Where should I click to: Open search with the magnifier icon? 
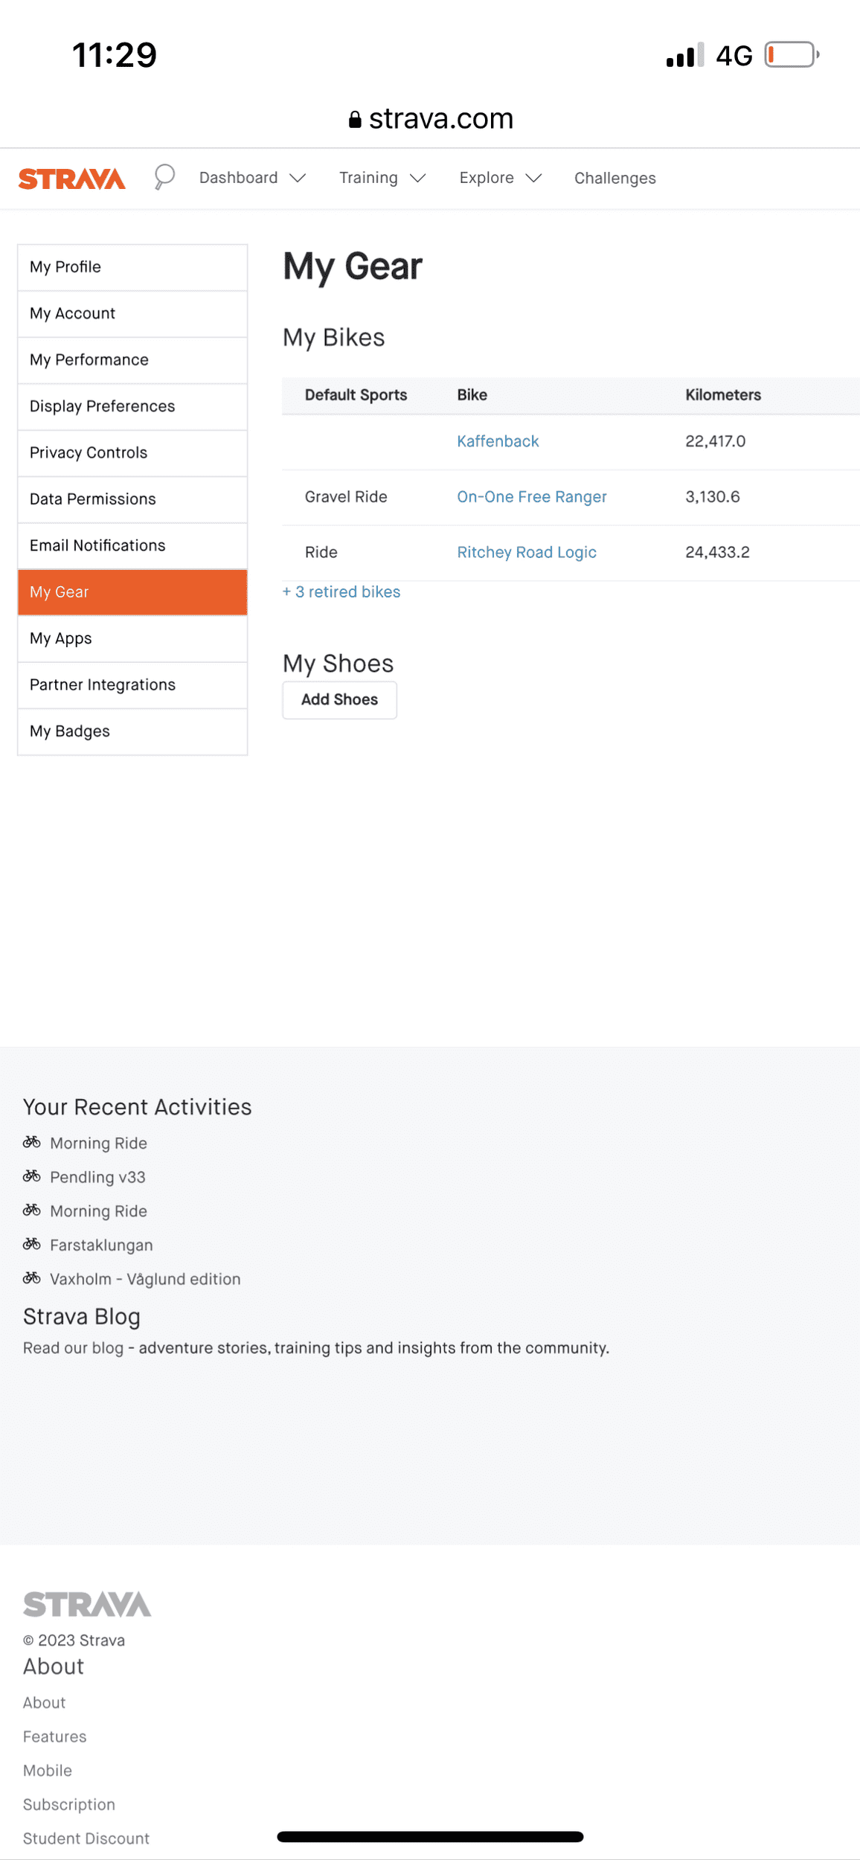coord(164,177)
